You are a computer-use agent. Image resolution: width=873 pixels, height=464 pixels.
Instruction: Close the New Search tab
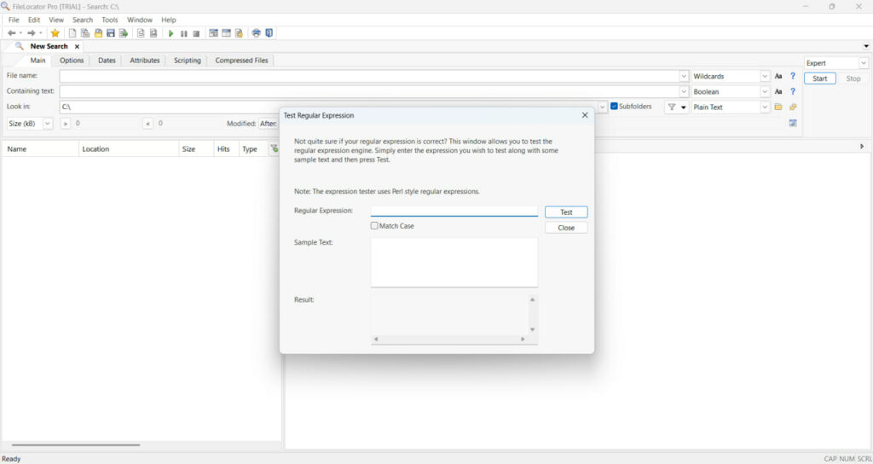pos(77,47)
